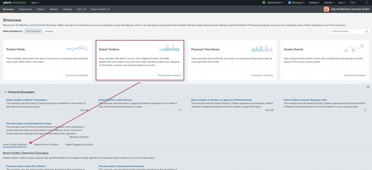Go to the Experiments tab
The image size is (372, 170).
coord(26,9)
